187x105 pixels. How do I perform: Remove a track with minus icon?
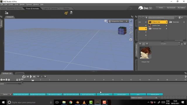pos(4,80)
